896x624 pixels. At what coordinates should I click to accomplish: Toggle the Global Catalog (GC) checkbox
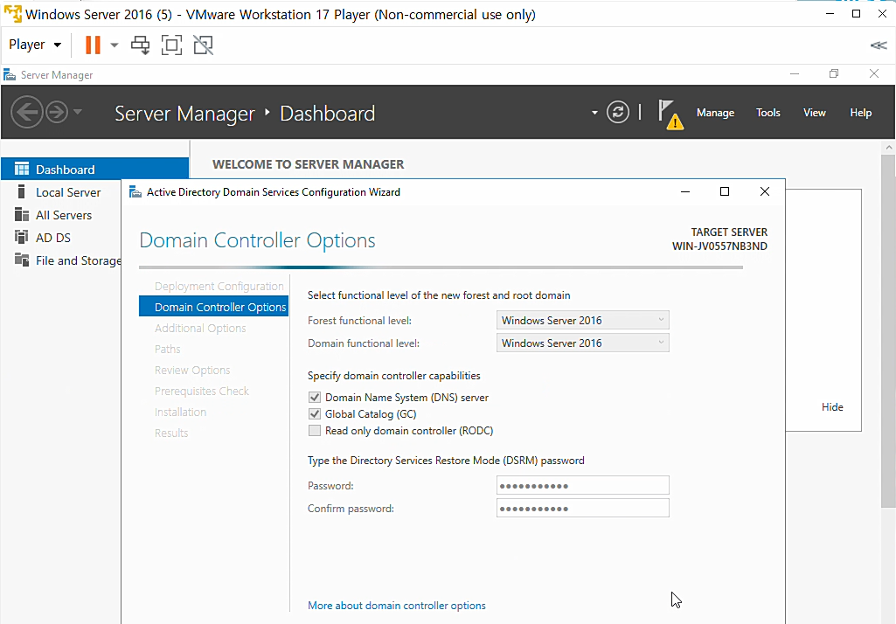click(315, 413)
